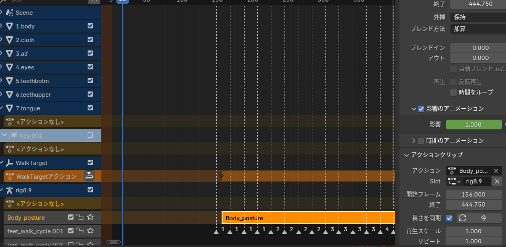Image resolution: width=506 pixels, height=247 pixels.
Task: Click the アウト field showing 0.000
Action: pos(478,58)
